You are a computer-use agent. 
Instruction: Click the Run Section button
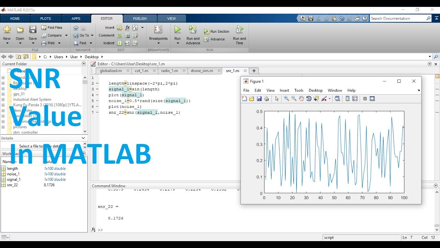[x=217, y=31]
